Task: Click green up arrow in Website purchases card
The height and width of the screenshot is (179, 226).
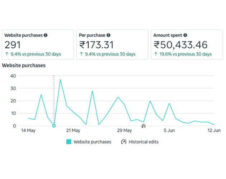Action: click(x=6, y=54)
